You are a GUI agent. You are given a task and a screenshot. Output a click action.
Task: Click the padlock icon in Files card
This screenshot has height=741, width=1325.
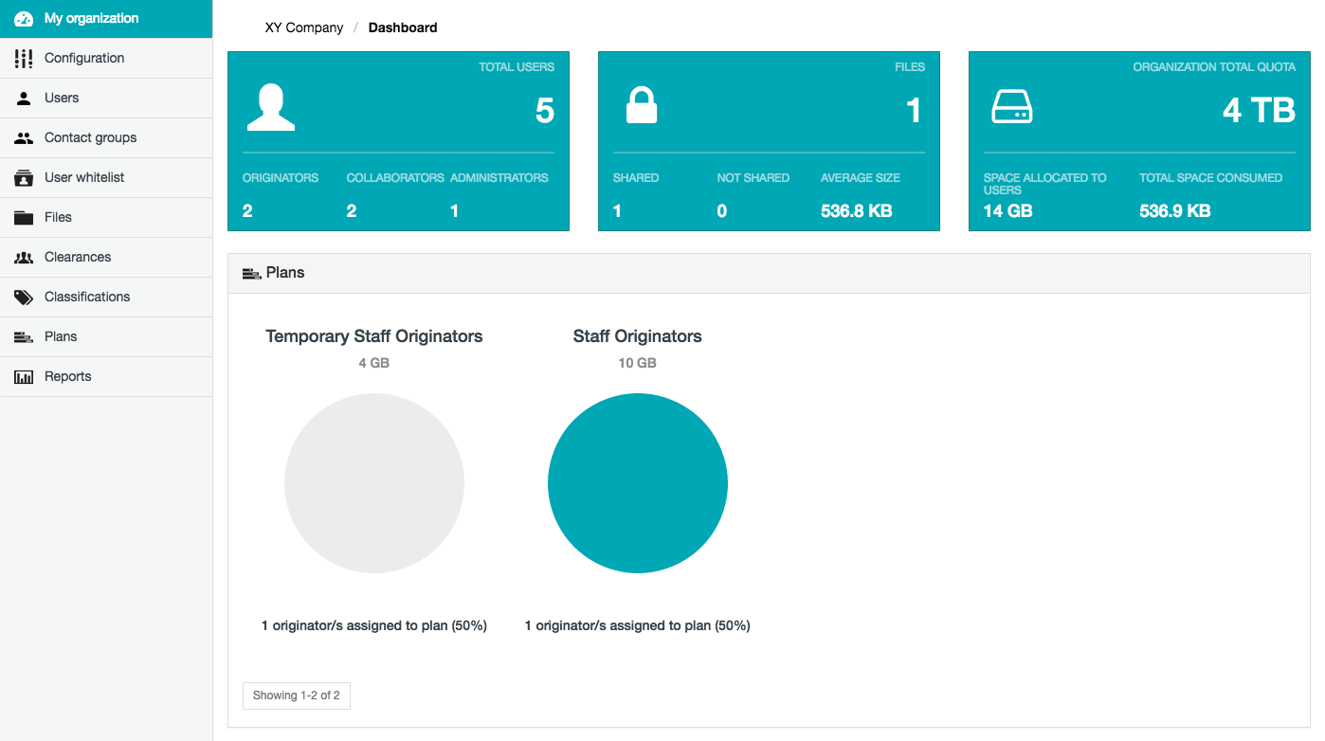pyautogui.click(x=642, y=106)
